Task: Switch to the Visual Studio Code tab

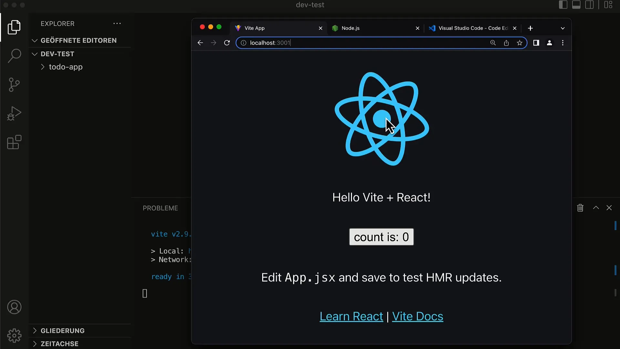Action: point(473,28)
